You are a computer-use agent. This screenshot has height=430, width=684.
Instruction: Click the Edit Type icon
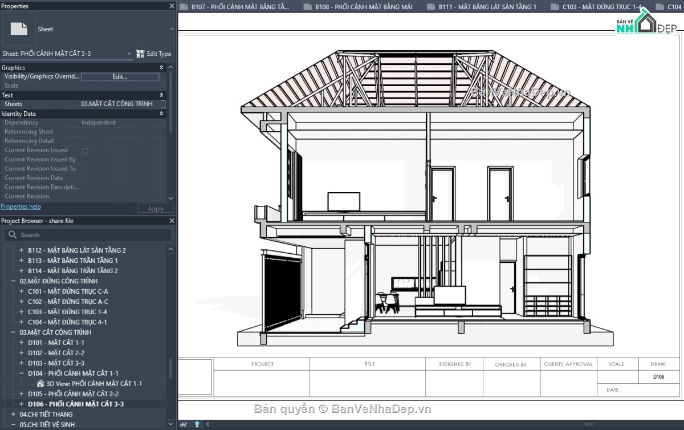pos(140,54)
